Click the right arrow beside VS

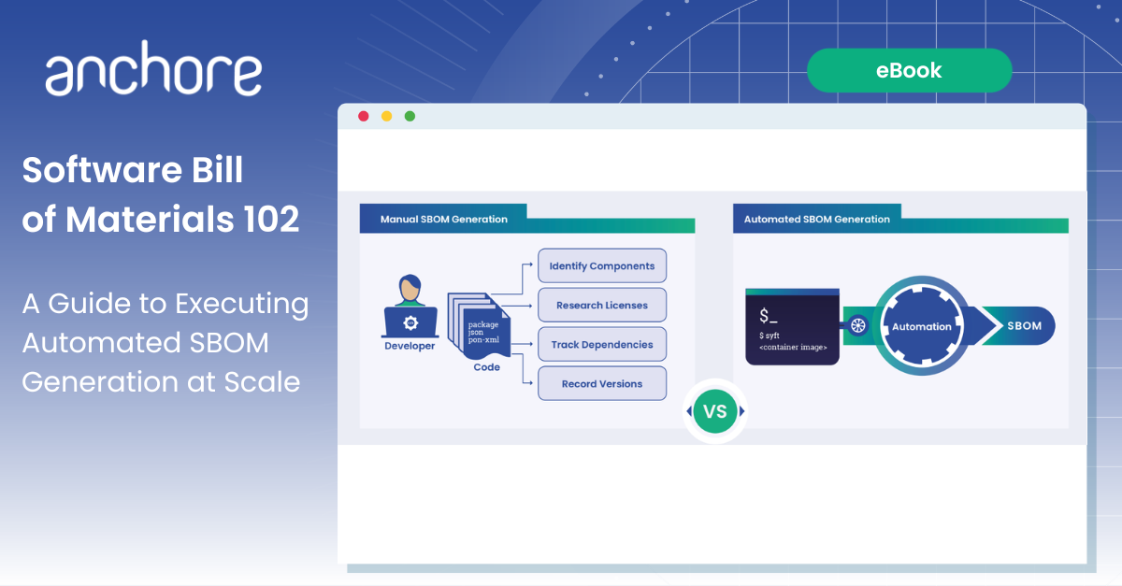pyautogui.click(x=742, y=411)
